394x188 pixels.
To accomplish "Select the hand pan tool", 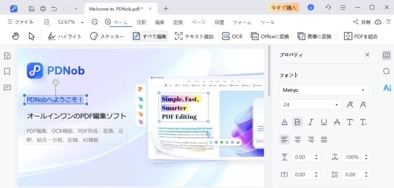I will (15, 36).
